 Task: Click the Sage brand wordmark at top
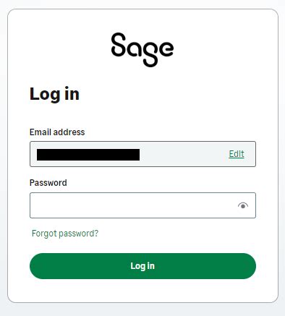[142, 50]
